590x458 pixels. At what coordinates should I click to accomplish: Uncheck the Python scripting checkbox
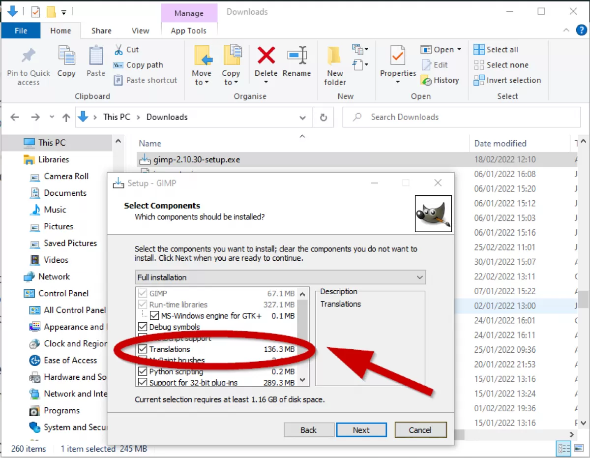(x=143, y=371)
